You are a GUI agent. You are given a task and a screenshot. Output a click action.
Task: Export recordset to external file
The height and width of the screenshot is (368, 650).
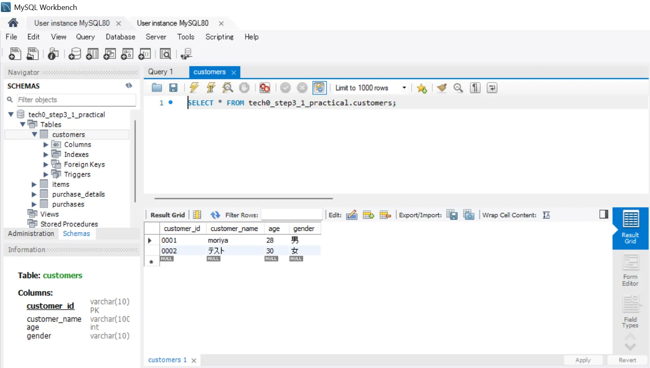[452, 215]
